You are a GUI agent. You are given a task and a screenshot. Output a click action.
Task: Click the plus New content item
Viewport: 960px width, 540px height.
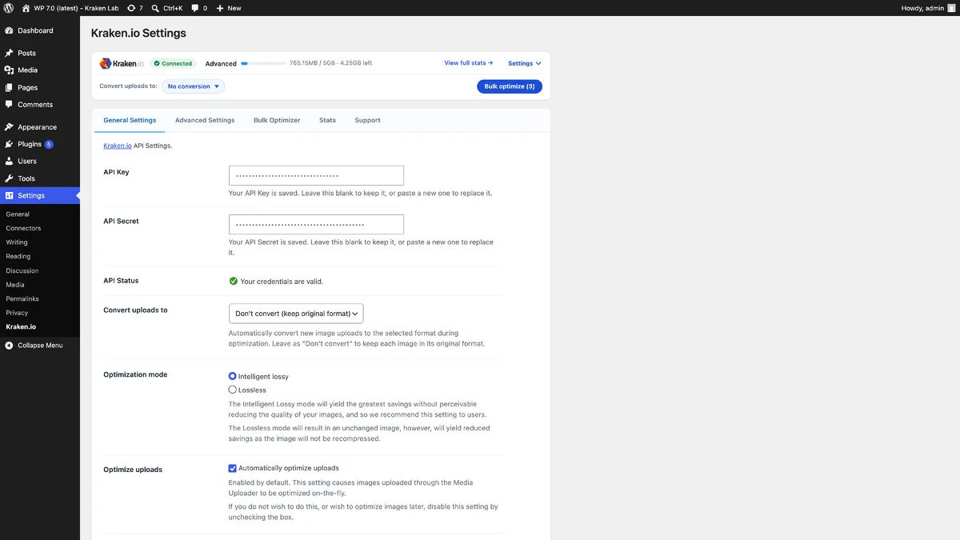[229, 8]
